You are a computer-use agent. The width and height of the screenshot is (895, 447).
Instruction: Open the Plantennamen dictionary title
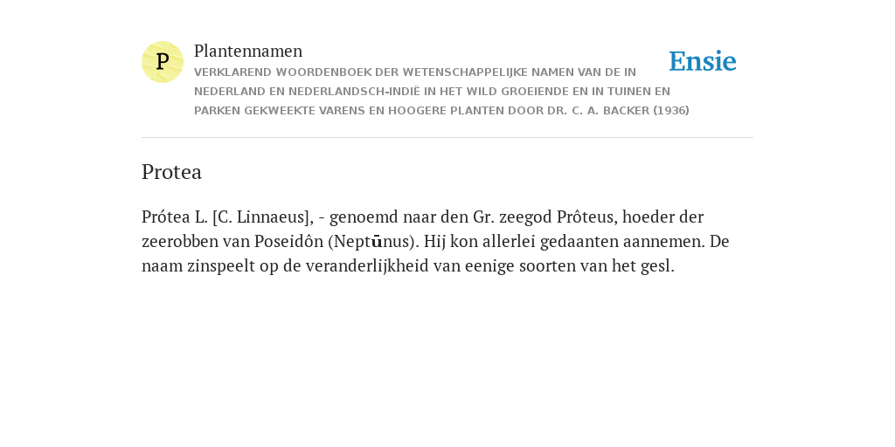click(x=248, y=51)
